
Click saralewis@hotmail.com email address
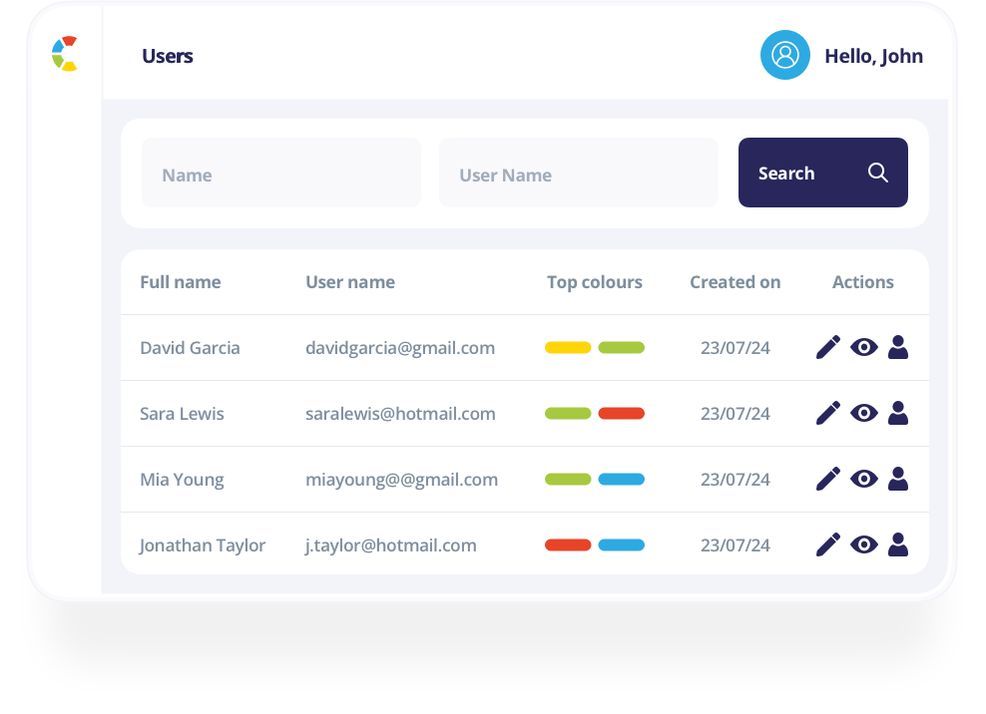tap(400, 413)
